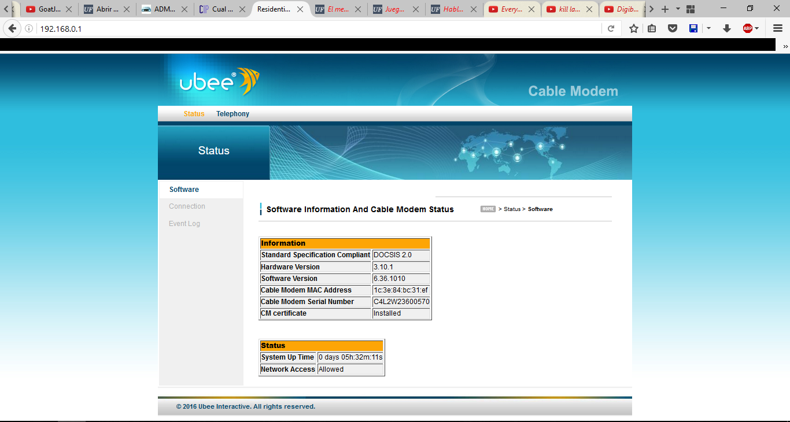Close the GoatJ... tab
790x422 pixels.
point(69,9)
